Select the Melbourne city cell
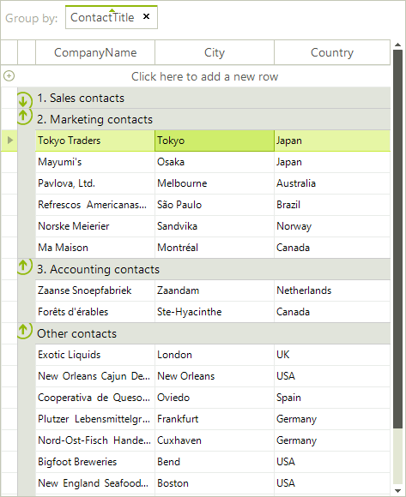Viewport: 406px width, 497px height. (x=215, y=183)
